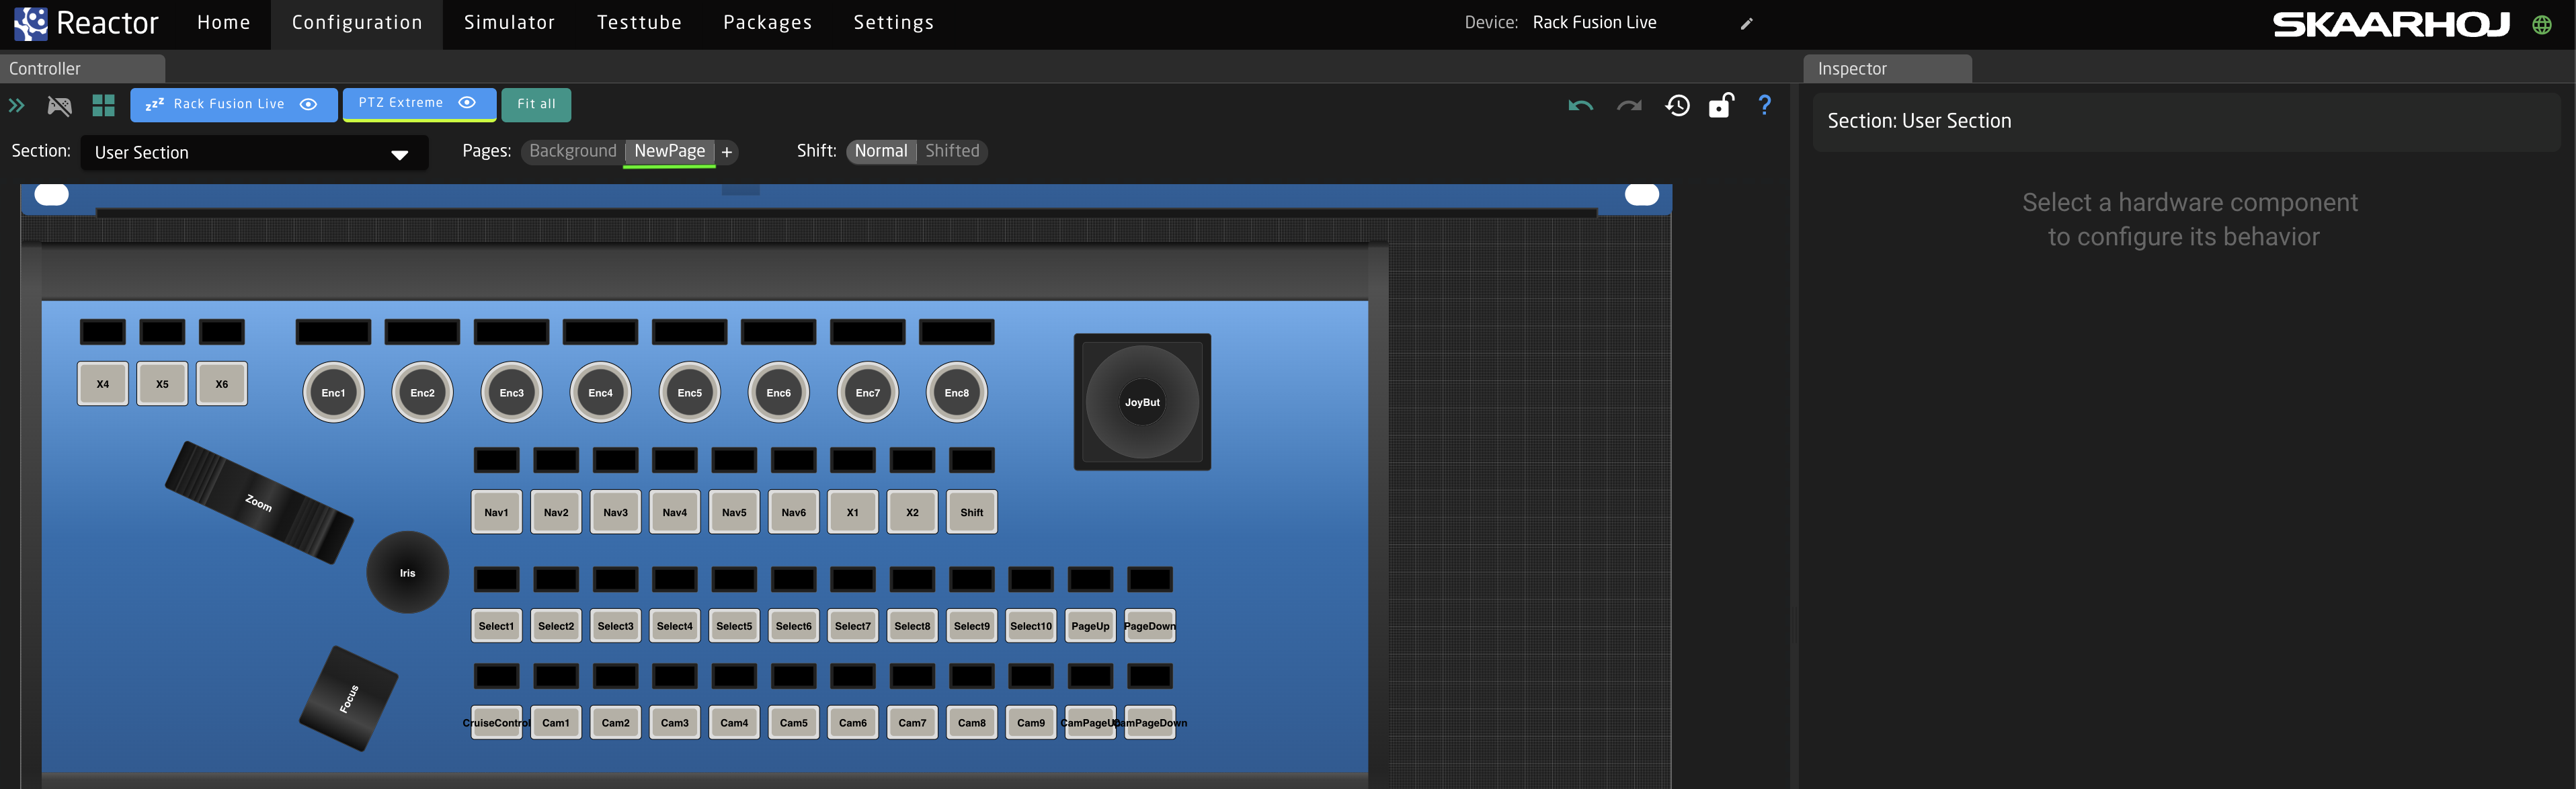Click the unlock padlock icon

1720,105
